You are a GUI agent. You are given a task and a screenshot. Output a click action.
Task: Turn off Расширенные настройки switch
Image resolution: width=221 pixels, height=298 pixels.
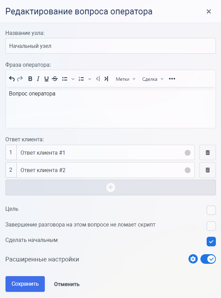click(x=208, y=259)
